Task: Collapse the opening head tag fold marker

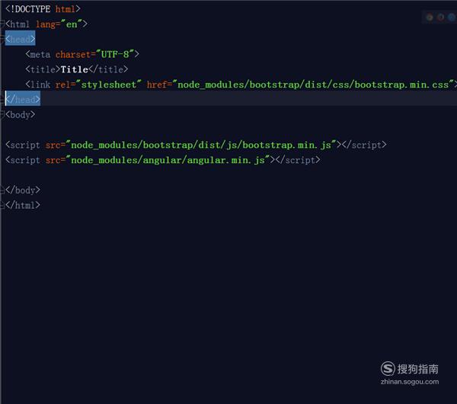Action: click(2, 39)
